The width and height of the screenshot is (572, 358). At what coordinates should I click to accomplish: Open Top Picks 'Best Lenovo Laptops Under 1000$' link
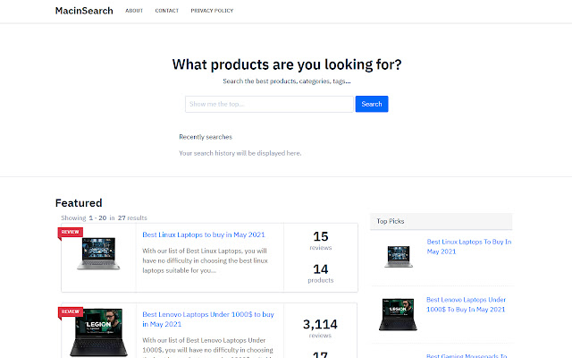click(466, 304)
